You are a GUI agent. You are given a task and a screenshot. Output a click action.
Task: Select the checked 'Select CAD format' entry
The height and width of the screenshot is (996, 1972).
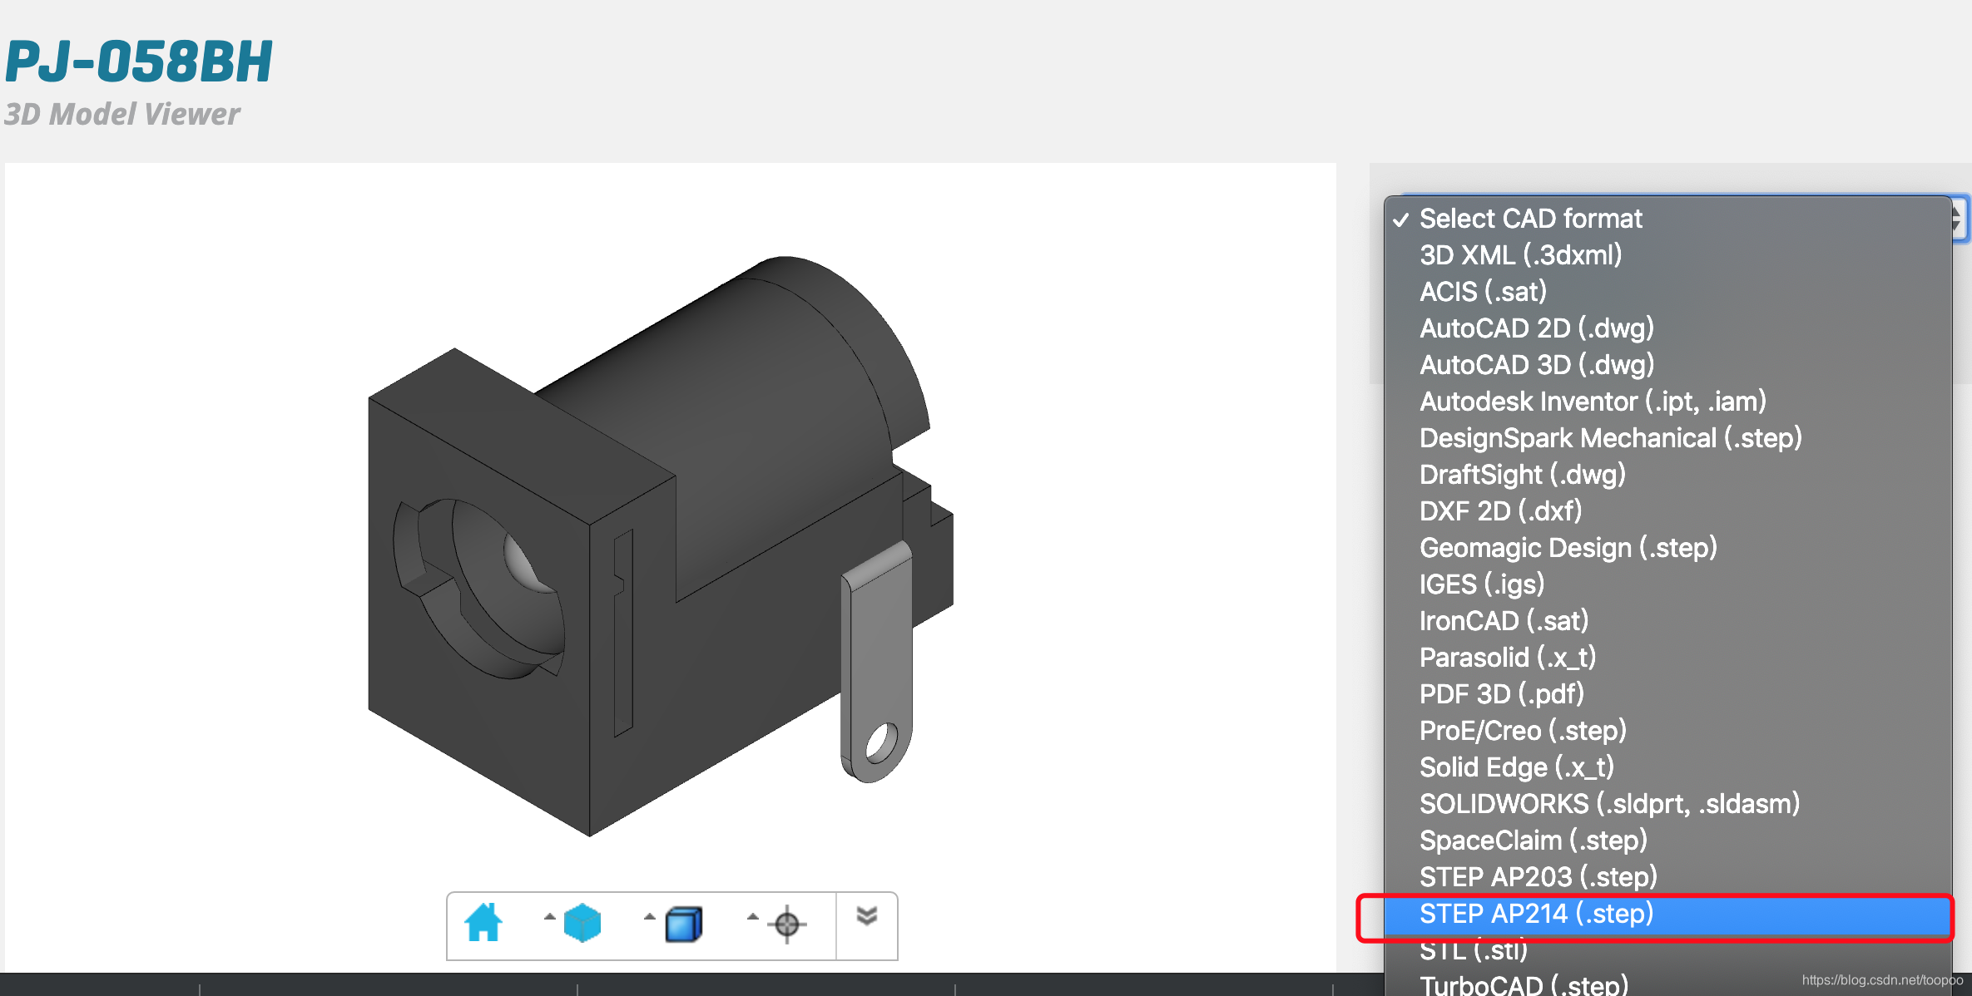[x=1530, y=219]
